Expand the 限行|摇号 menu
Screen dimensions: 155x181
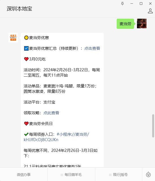[119, 174]
